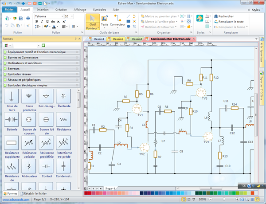Open the font size dropdown
The width and height of the screenshot is (266, 204).
[73, 16]
